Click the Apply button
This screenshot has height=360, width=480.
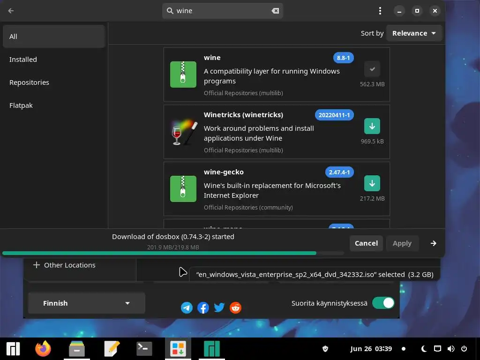pyautogui.click(x=402, y=243)
